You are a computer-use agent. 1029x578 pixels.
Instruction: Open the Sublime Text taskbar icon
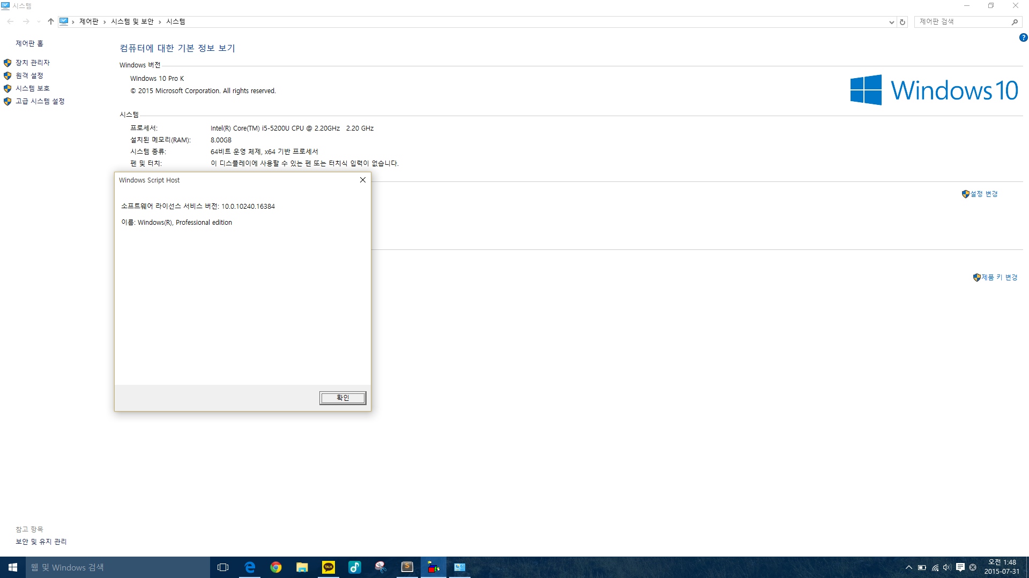tap(407, 567)
